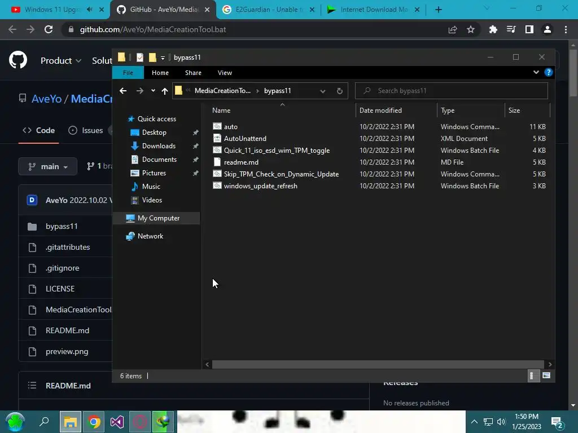
Task: Select the auto command file
Action: 231,127
